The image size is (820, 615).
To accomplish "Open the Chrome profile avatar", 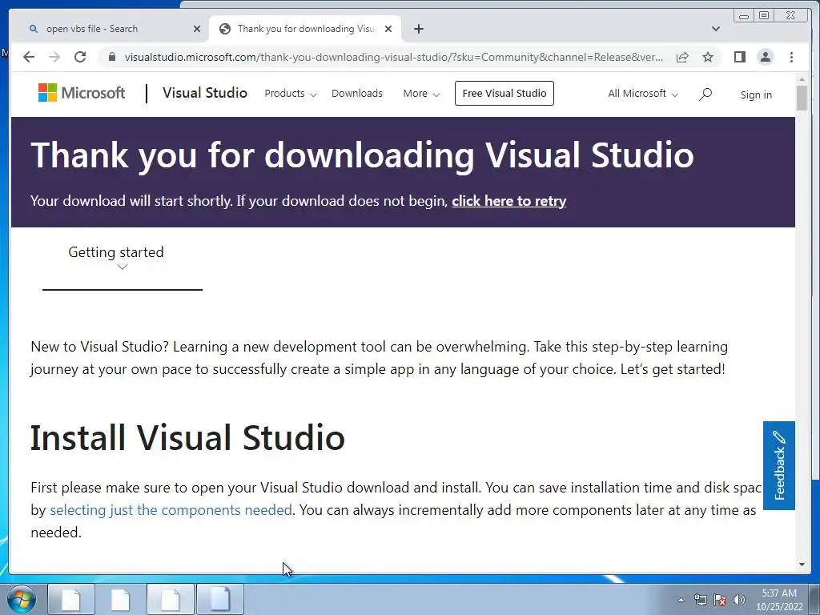I will 765,57.
